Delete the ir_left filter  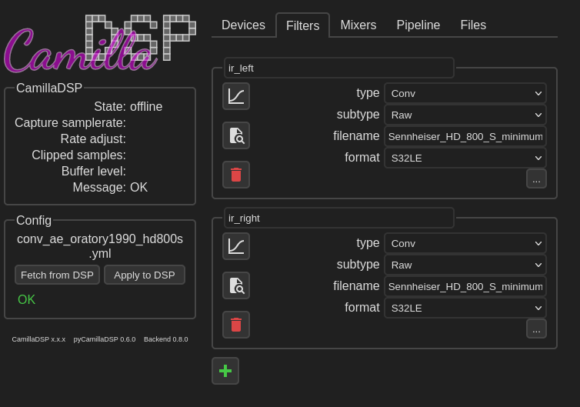236,175
